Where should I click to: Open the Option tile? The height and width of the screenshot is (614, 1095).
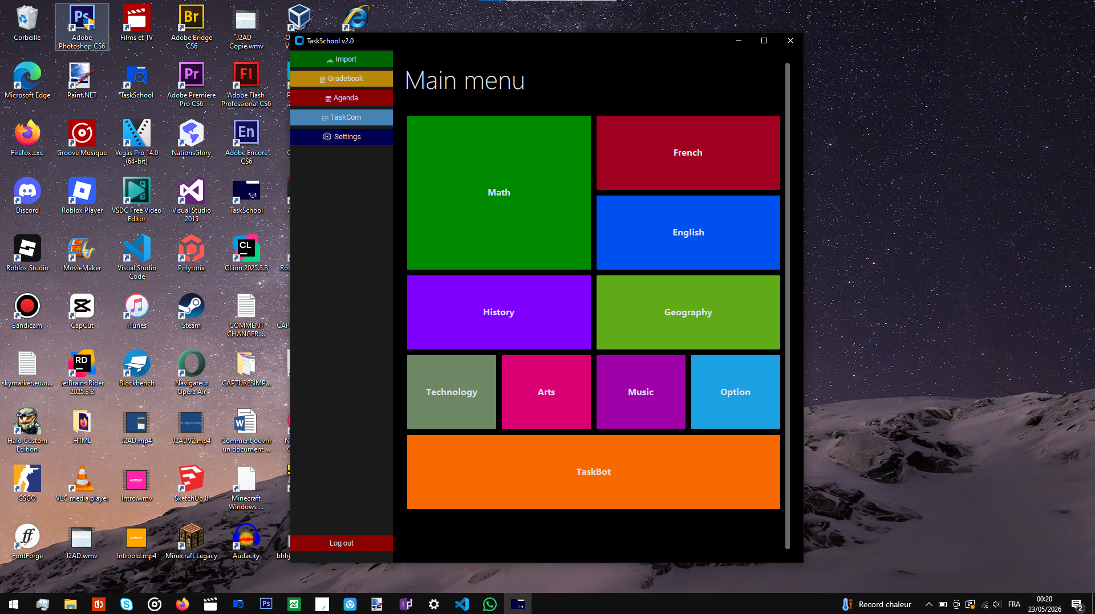(736, 392)
